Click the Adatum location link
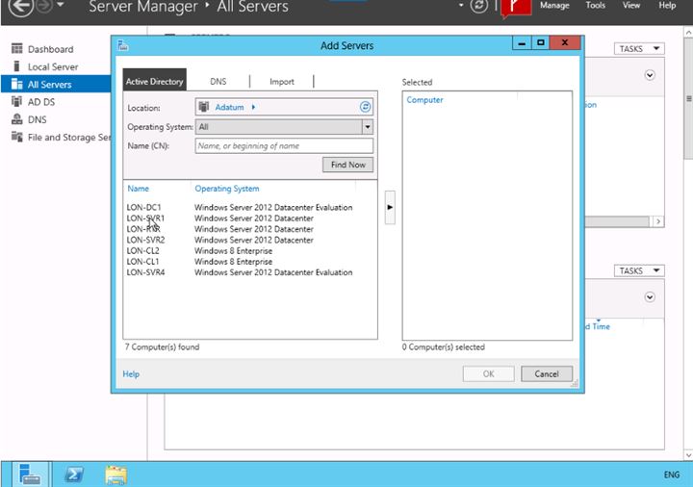This screenshot has height=487, width=693. coord(229,107)
